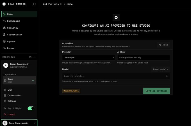Expand the All Projects selector
The width and height of the screenshot is (191, 126).
[52, 4]
